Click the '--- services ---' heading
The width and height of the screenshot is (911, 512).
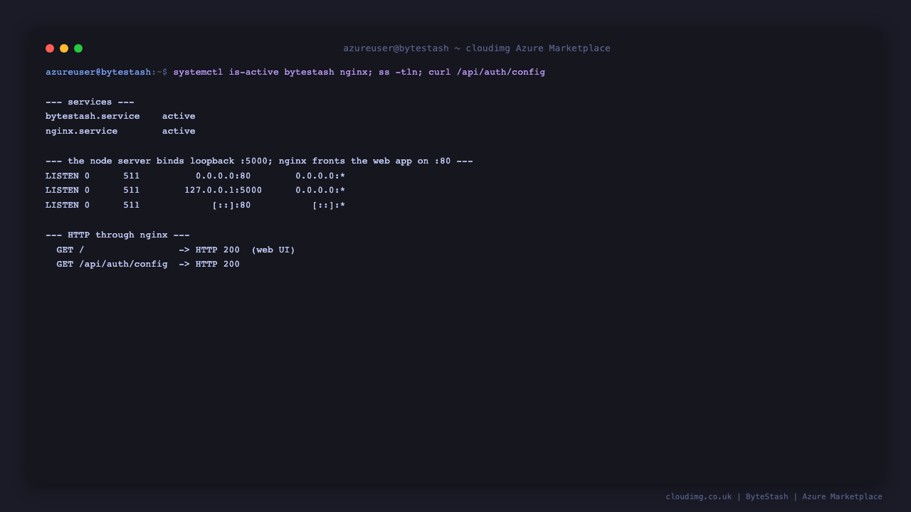click(90, 102)
